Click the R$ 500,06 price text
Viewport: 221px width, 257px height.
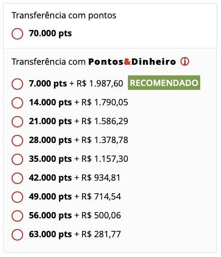[x=101, y=215]
